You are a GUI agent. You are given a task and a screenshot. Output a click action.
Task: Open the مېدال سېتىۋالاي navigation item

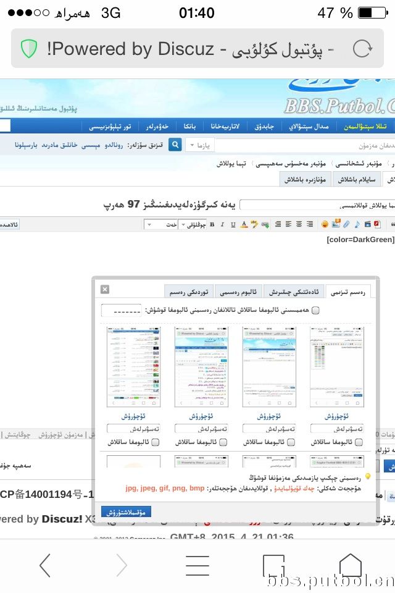[309, 126]
